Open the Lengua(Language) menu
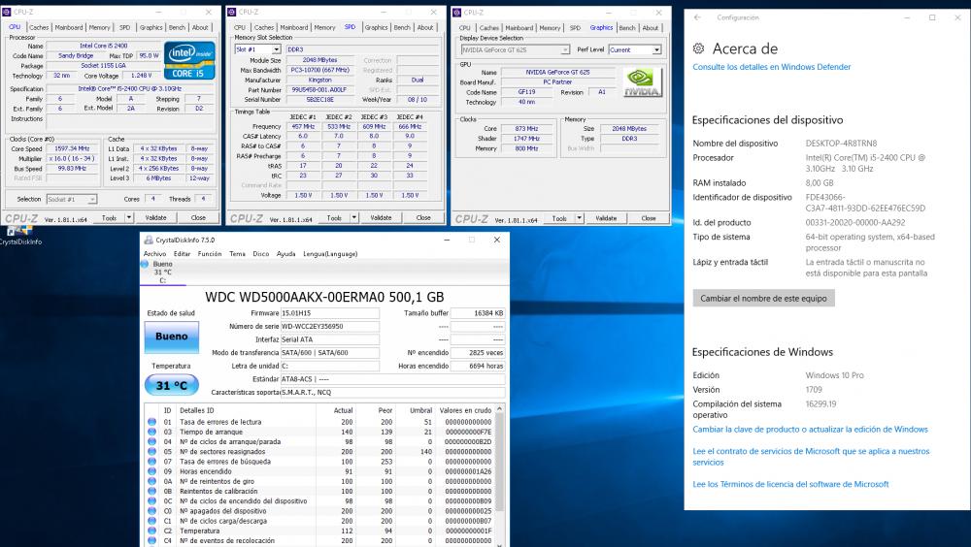971x547 pixels. coord(330,254)
